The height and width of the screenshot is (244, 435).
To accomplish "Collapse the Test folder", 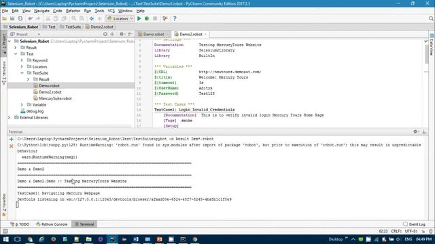I will 16,54.
